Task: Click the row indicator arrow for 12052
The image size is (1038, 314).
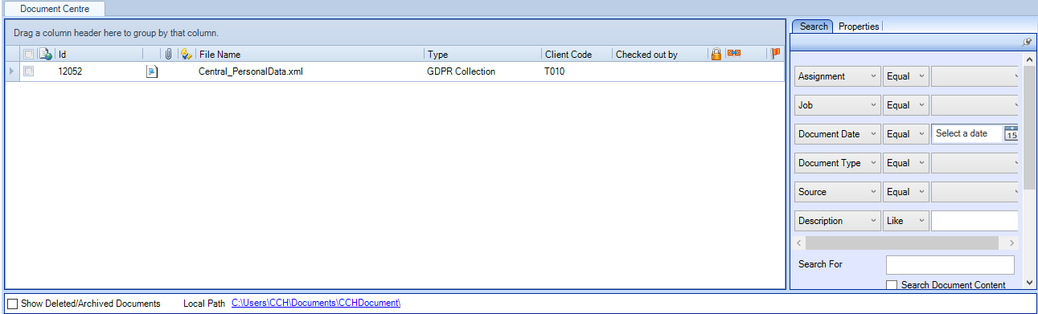Action: point(11,71)
